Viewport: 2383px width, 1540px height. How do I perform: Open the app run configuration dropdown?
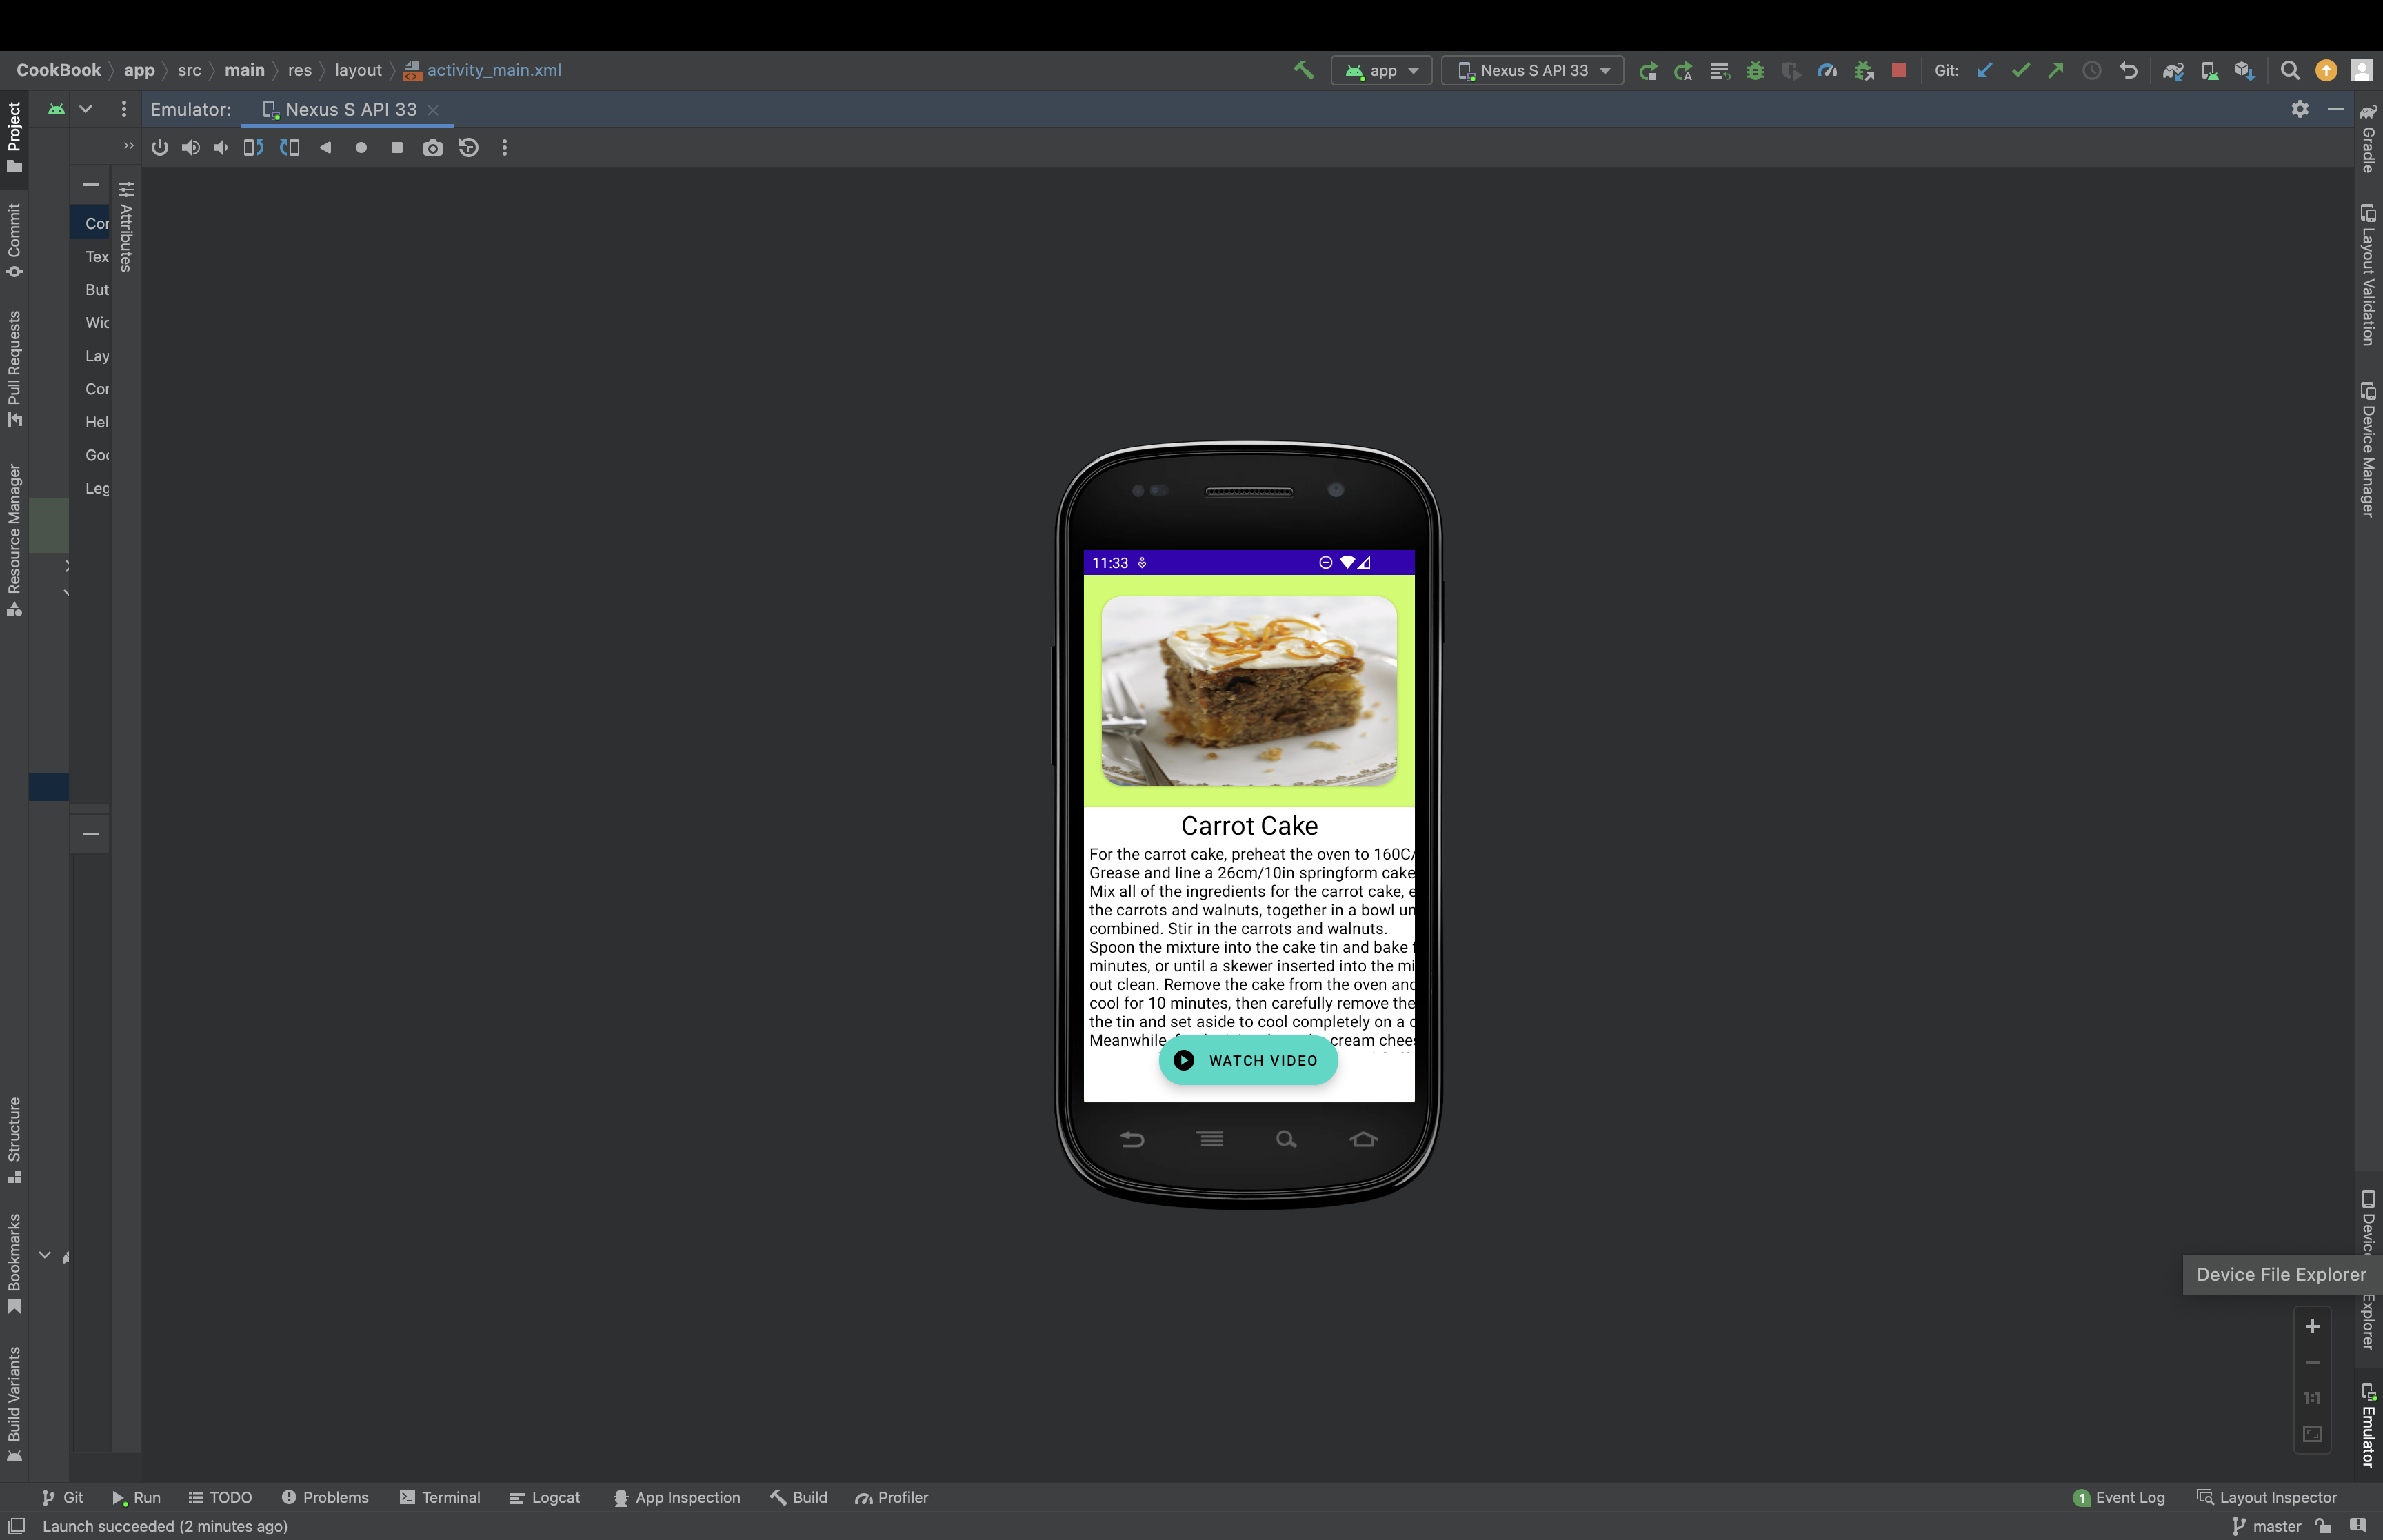point(1381,70)
